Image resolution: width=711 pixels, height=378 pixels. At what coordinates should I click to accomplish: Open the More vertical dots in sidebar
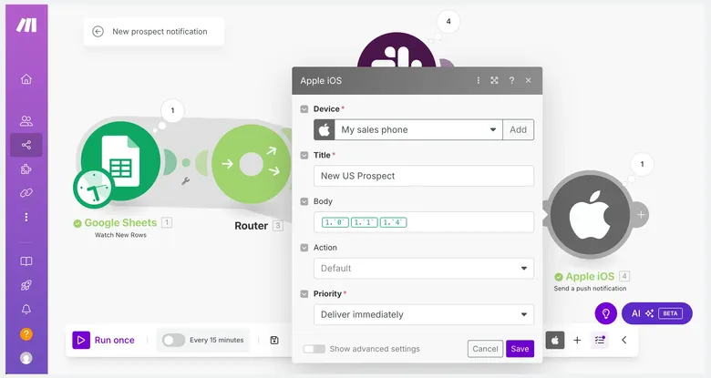(26, 217)
